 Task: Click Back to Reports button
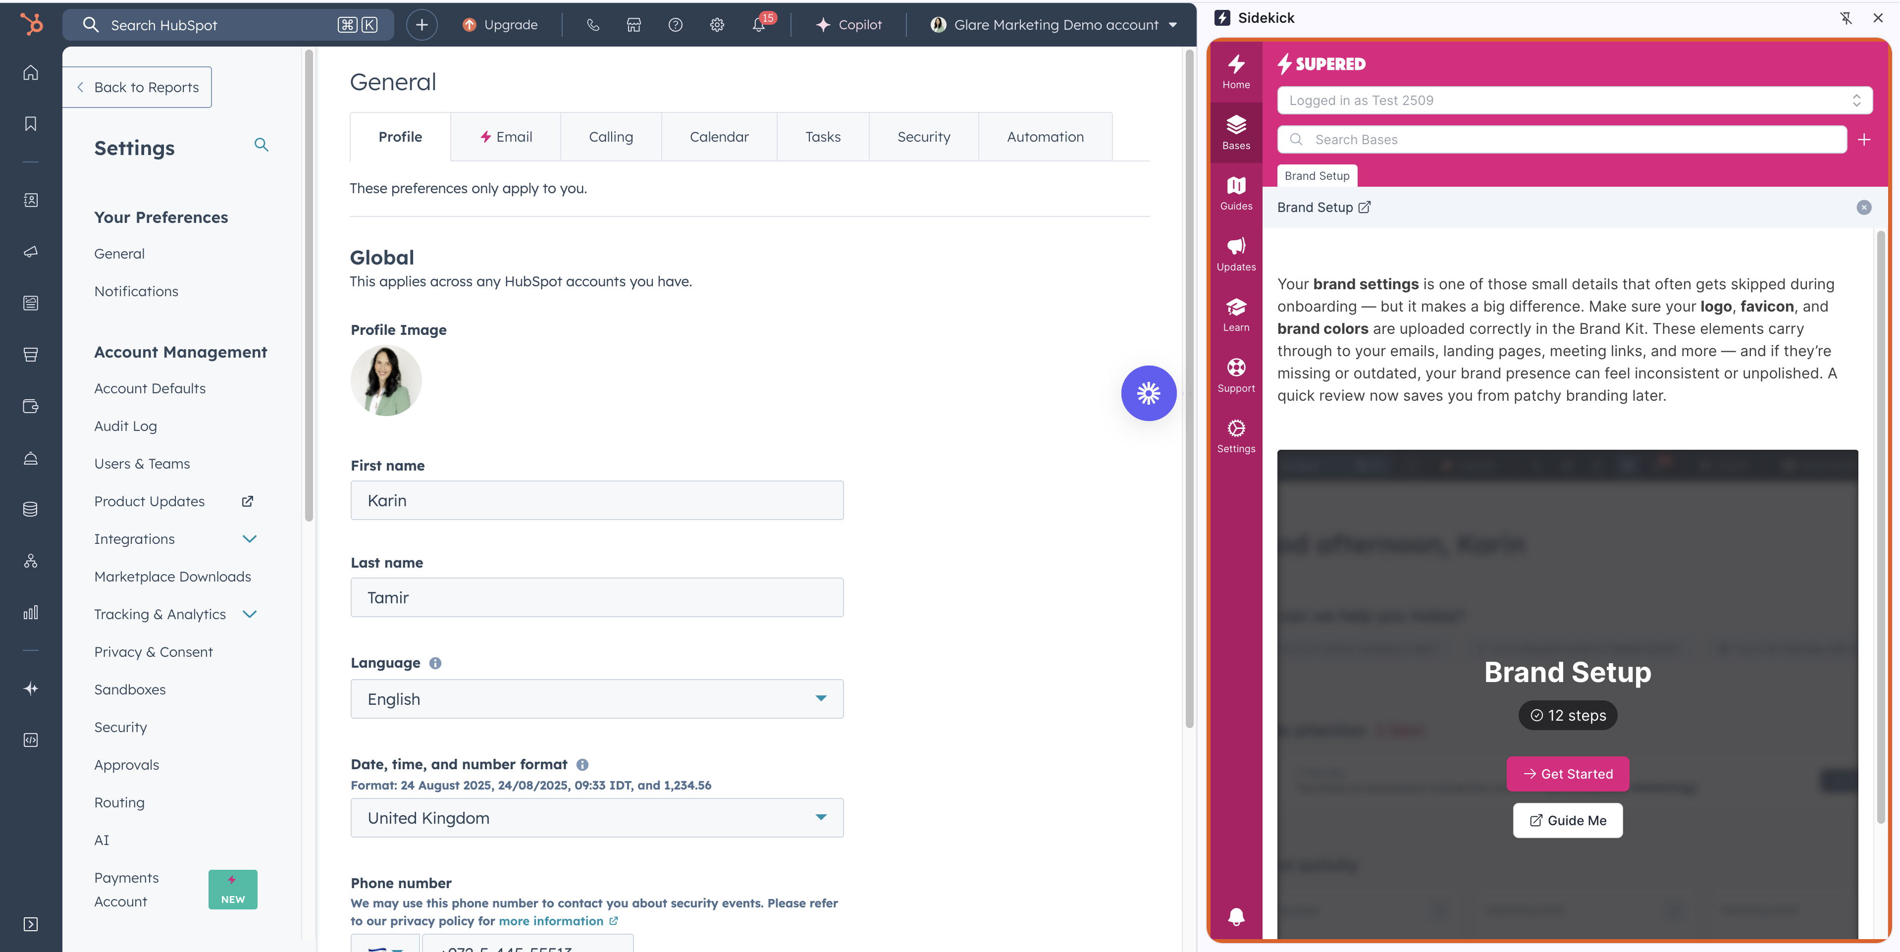[x=137, y=87]
